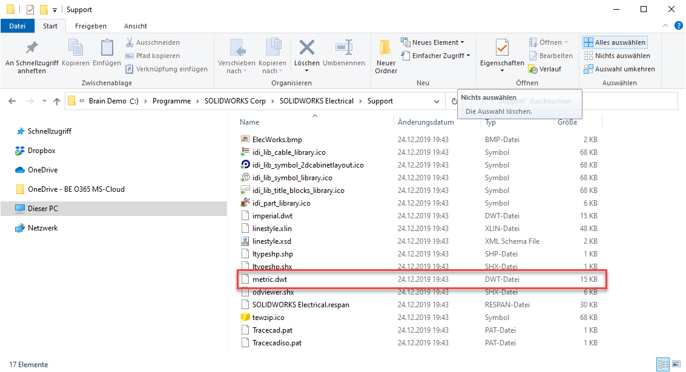Sort files by Änderungsdatum column header
Screen dimensions: 686x372
[x=426, y=122]
